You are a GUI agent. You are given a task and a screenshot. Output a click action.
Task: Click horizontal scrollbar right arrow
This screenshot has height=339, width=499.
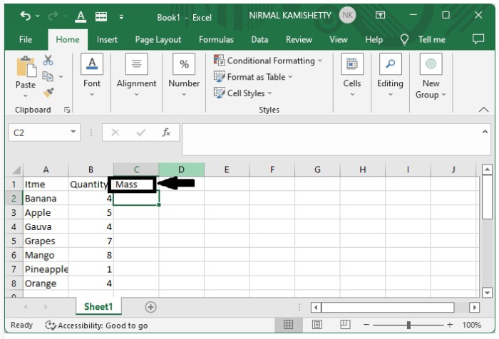pyautogui.click(x=474, y=308)
